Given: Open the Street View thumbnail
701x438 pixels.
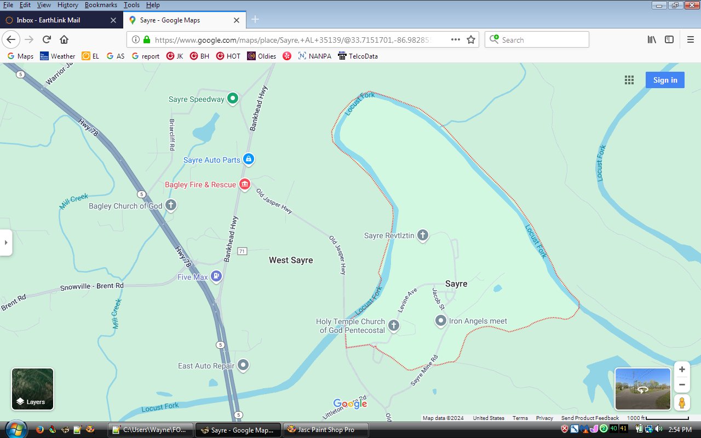Looking at the screenshot, I should coord(643,389).
